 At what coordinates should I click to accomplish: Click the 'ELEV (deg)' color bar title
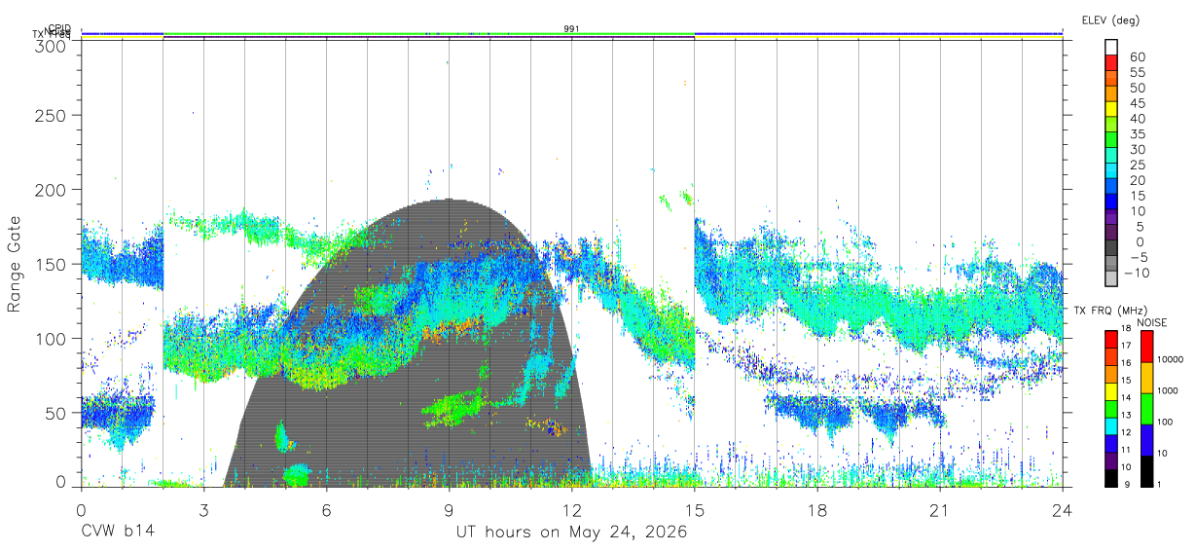(1110, 19)
